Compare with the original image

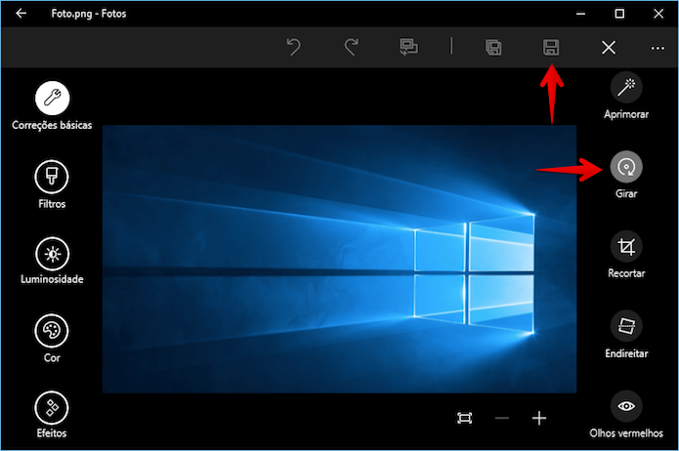click(408, 47)
